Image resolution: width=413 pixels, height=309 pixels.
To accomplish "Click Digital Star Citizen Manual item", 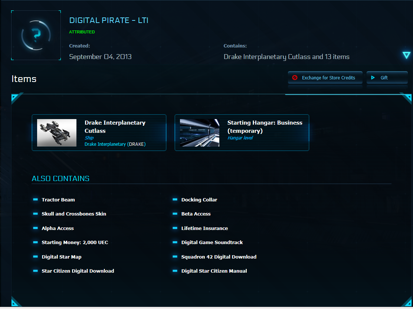I will (x=214, y=271).
